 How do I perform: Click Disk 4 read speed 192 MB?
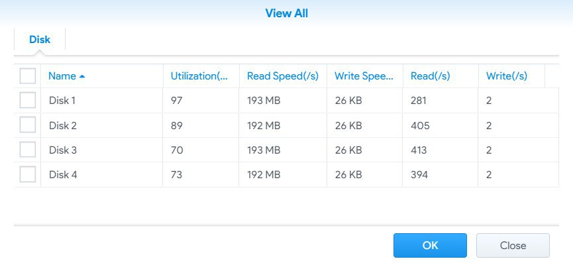[264, 175]
